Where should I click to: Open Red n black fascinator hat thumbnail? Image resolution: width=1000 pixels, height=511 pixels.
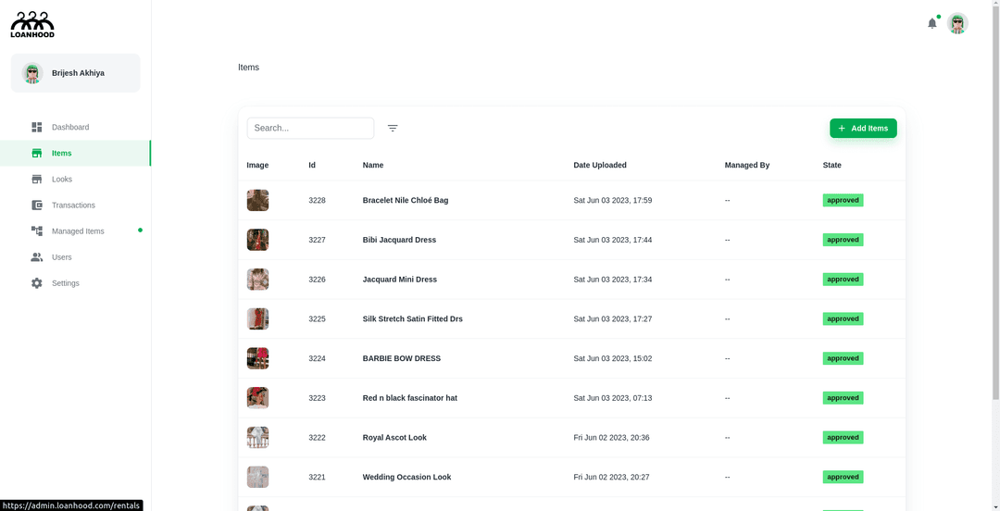(257, 398)
